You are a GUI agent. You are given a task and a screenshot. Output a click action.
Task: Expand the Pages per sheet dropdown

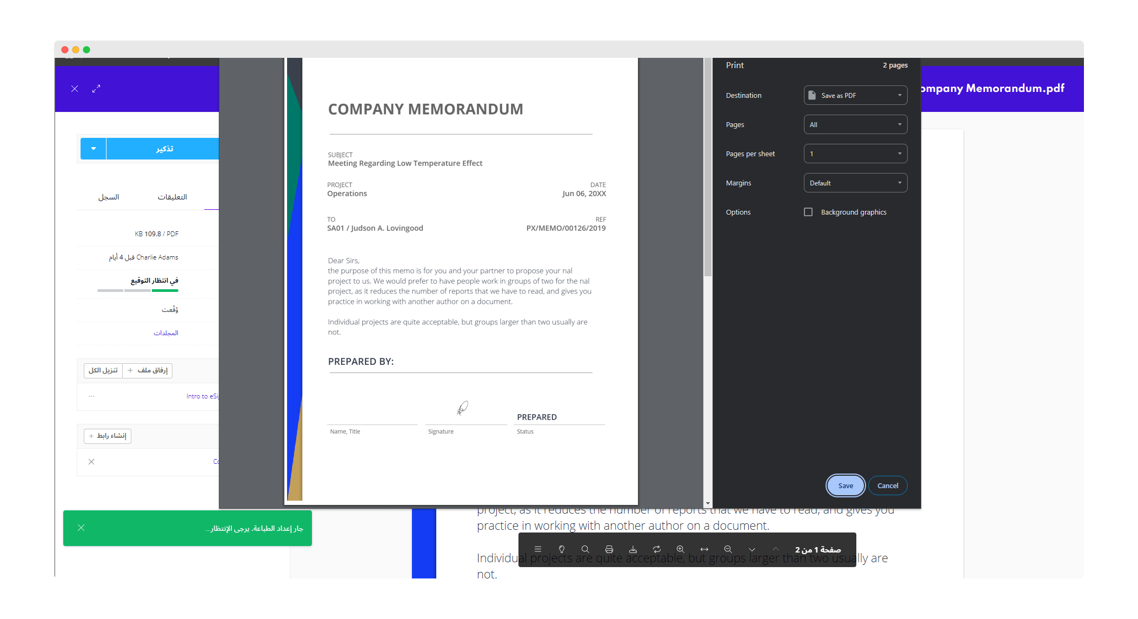click(855, 154)
